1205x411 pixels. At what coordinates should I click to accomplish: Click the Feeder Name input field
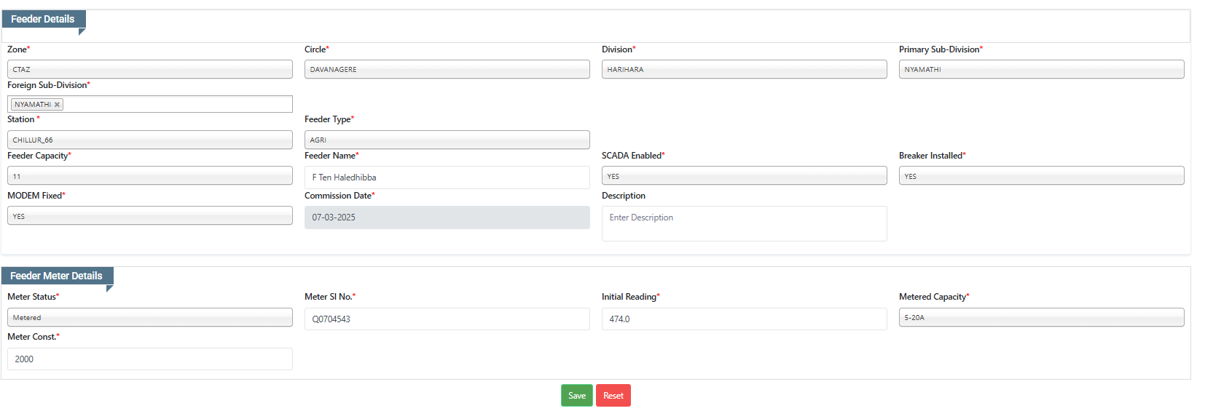pyautogui.click(x=447, y=177)
